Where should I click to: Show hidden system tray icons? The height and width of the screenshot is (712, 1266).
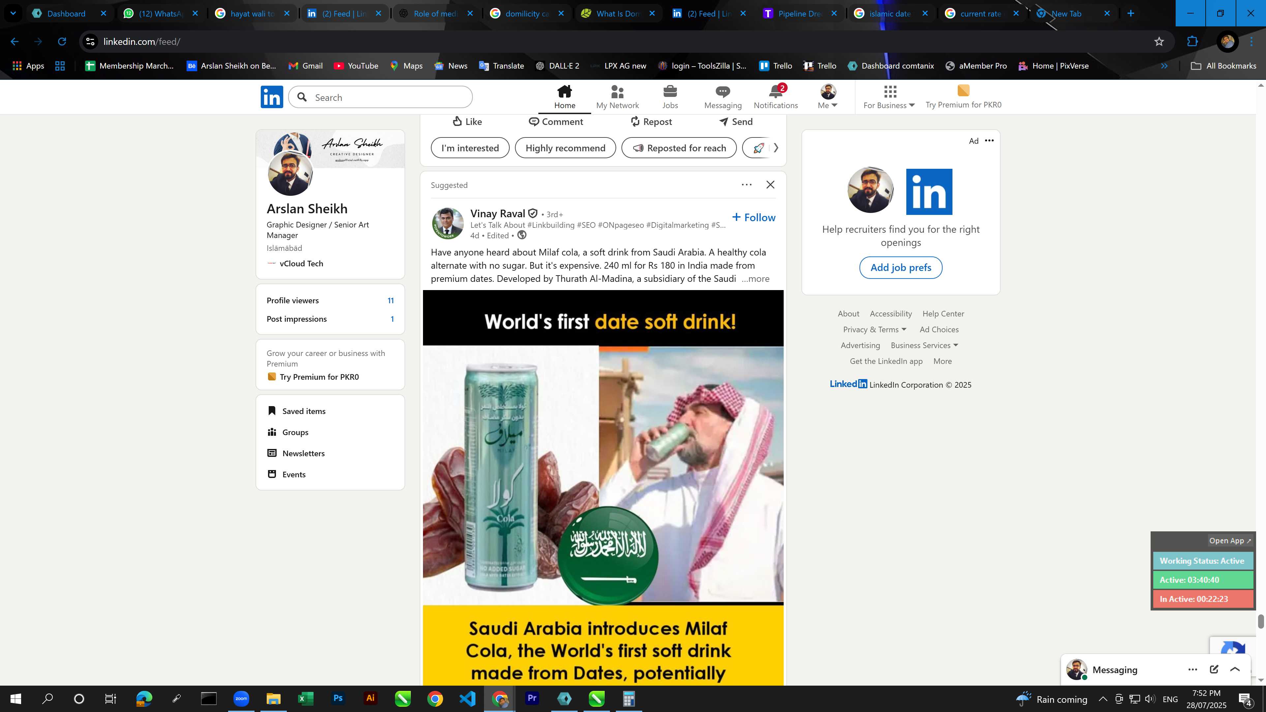[1102, 699]
